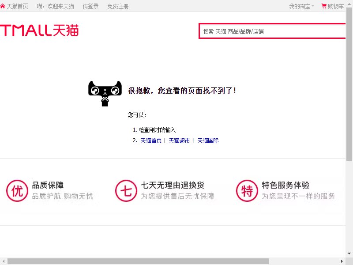Click the vertical scrollbar thumb
Viewport: 353px width, 265px height.
349,84
